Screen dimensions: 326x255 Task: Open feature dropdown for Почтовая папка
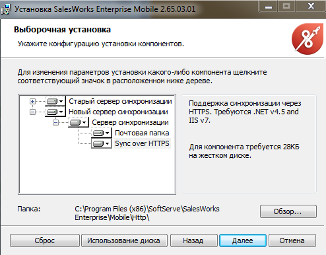pos(102,133)
